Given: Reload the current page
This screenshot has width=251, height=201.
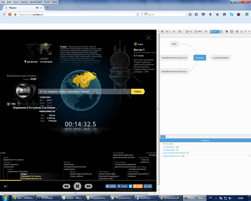Looking at the screenshot, I should coord(138,14).
